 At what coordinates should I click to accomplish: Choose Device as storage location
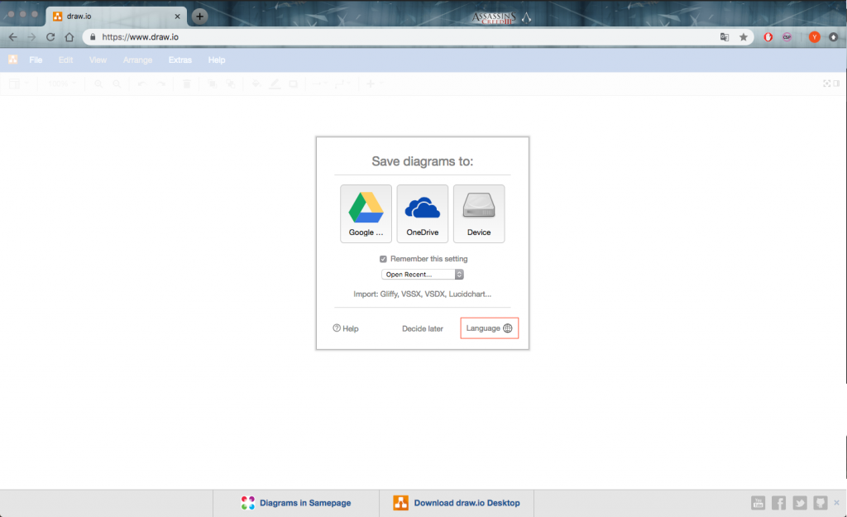click(479, 213)
